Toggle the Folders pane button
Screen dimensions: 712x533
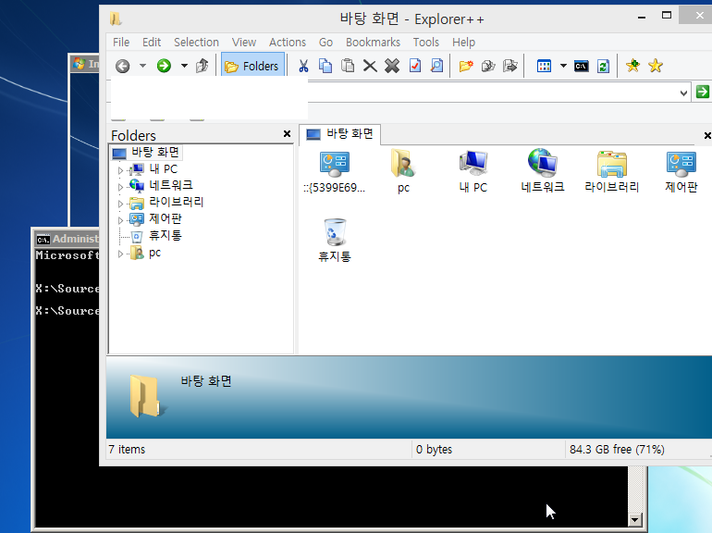(252, 66)
